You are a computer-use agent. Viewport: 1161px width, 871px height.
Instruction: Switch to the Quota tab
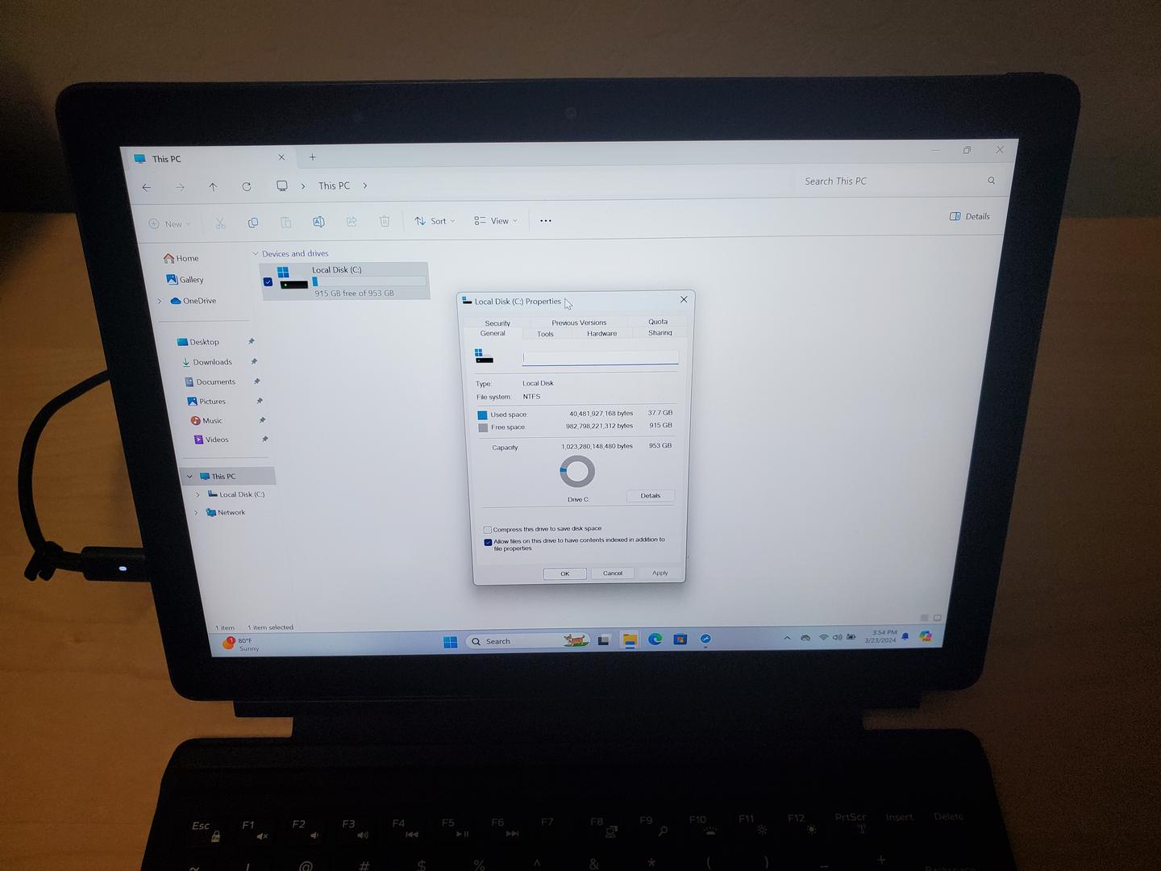(658, 321)
